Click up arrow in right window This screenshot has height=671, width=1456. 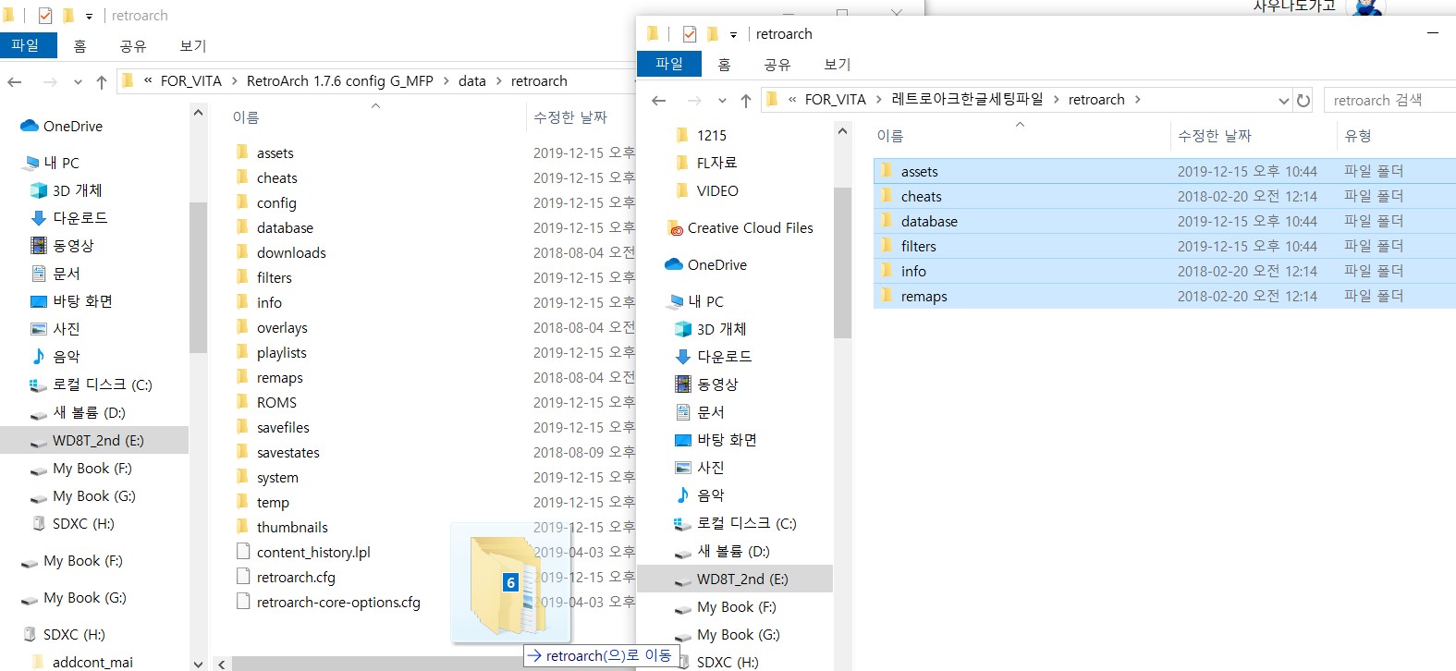click(746, 100)
